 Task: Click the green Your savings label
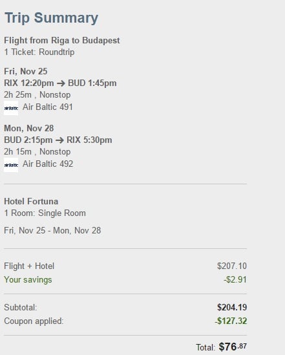[28, 280]
